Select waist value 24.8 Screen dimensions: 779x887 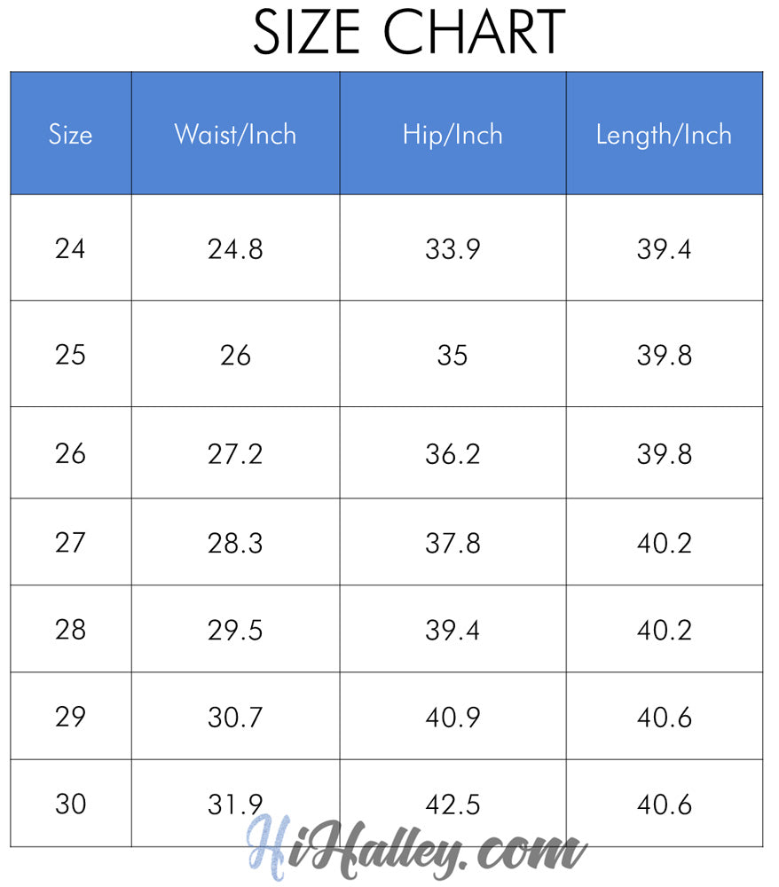point(235,249)
